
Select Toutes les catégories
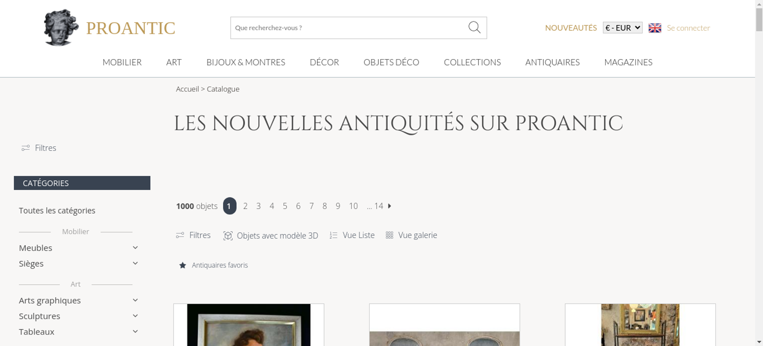pos(57,210)
